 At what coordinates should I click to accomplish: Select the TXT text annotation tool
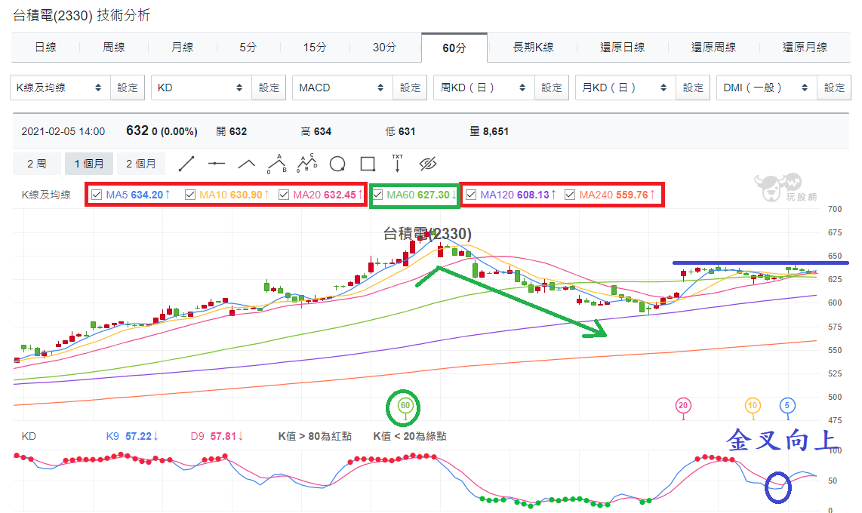(x=398, y=163)
